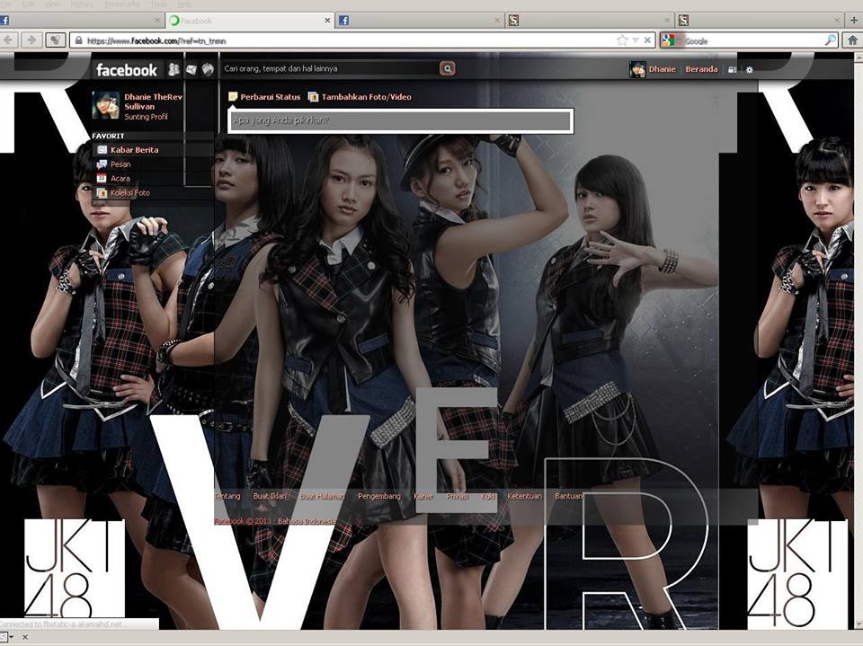Click the status input Apa yang Anda pikirkan
Viewport: 863px width, 646px height.
(x=396, y=118)
